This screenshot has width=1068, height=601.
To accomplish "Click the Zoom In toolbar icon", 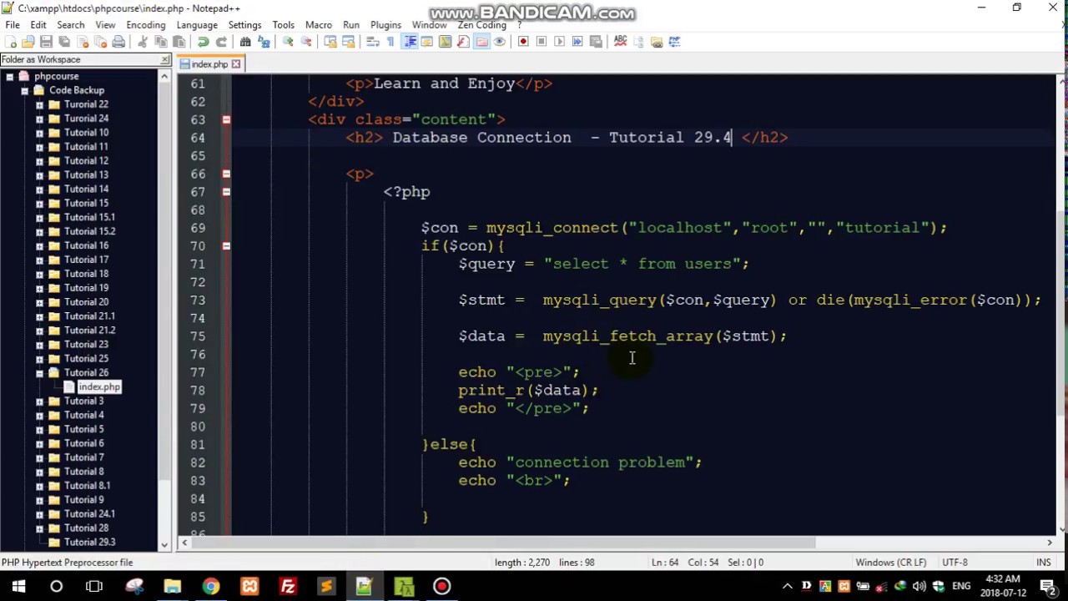I will click(288, 42).
